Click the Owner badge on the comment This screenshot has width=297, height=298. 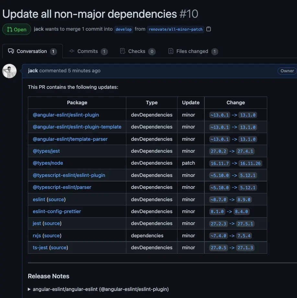[287, 71]
